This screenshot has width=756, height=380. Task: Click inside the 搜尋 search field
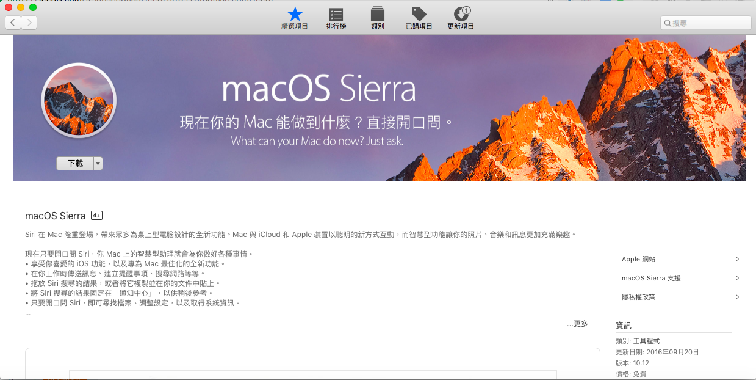[705, 22]
